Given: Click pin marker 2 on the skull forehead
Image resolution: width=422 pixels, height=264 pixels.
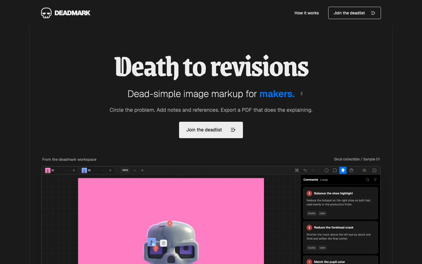Looking at the screenshot, I should [x=170, y=224].
